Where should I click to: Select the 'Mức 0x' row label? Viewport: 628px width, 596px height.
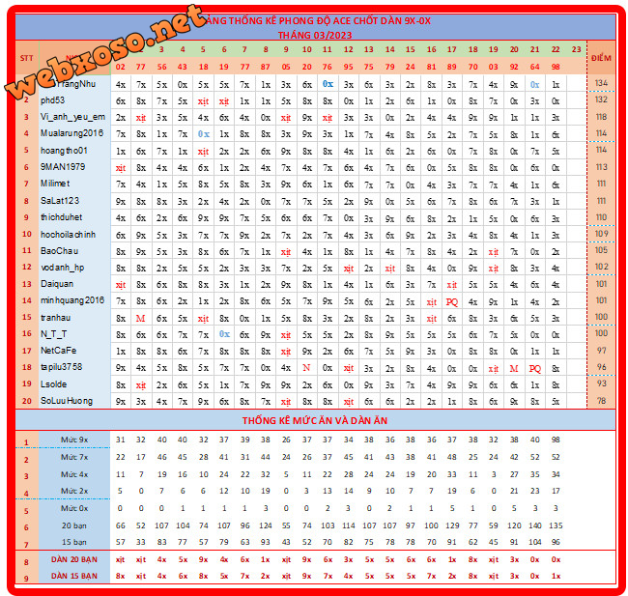tap(74, 508)
